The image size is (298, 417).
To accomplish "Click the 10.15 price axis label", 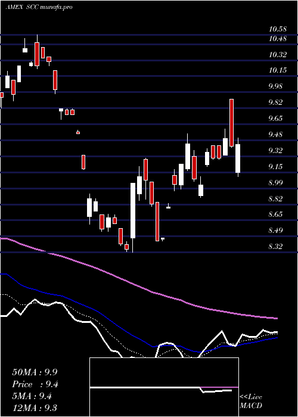I will coord(278,70).
